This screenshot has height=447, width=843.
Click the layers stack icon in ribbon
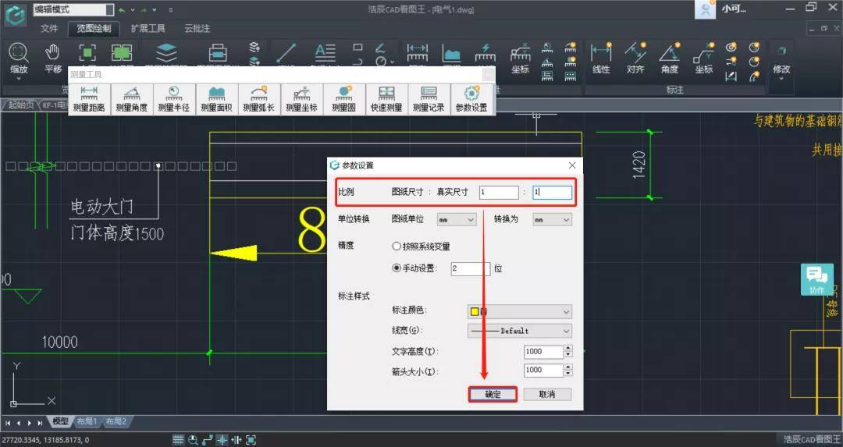pyautogui.click(x=167, y=53)
